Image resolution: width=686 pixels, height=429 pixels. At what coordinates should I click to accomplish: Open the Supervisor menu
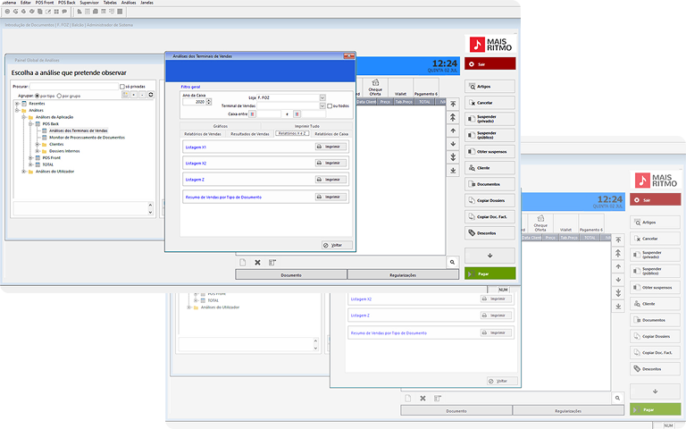coord(89,3)
